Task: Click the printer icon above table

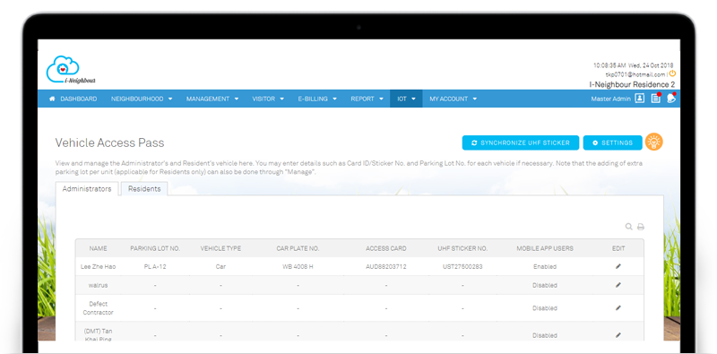Action: click(641, 227)
